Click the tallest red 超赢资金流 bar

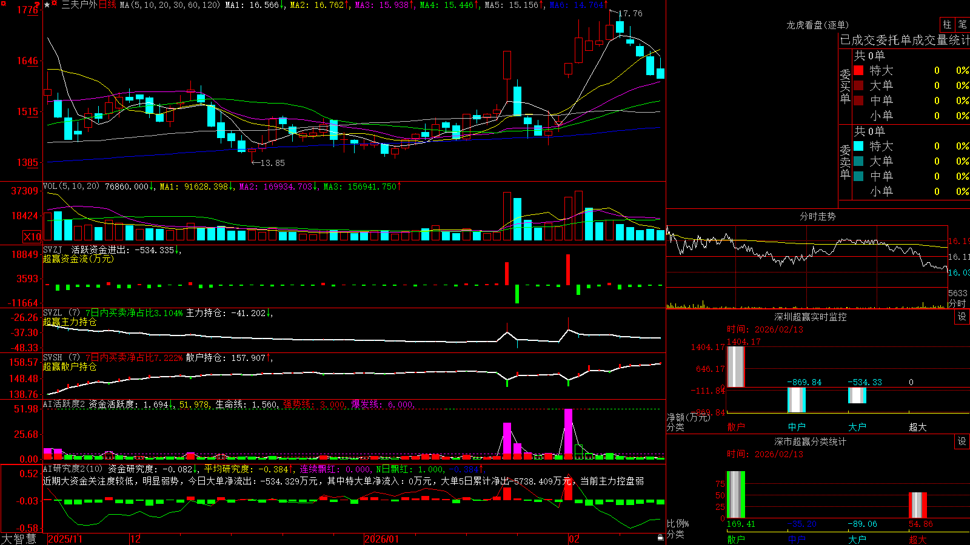point(568,269)
